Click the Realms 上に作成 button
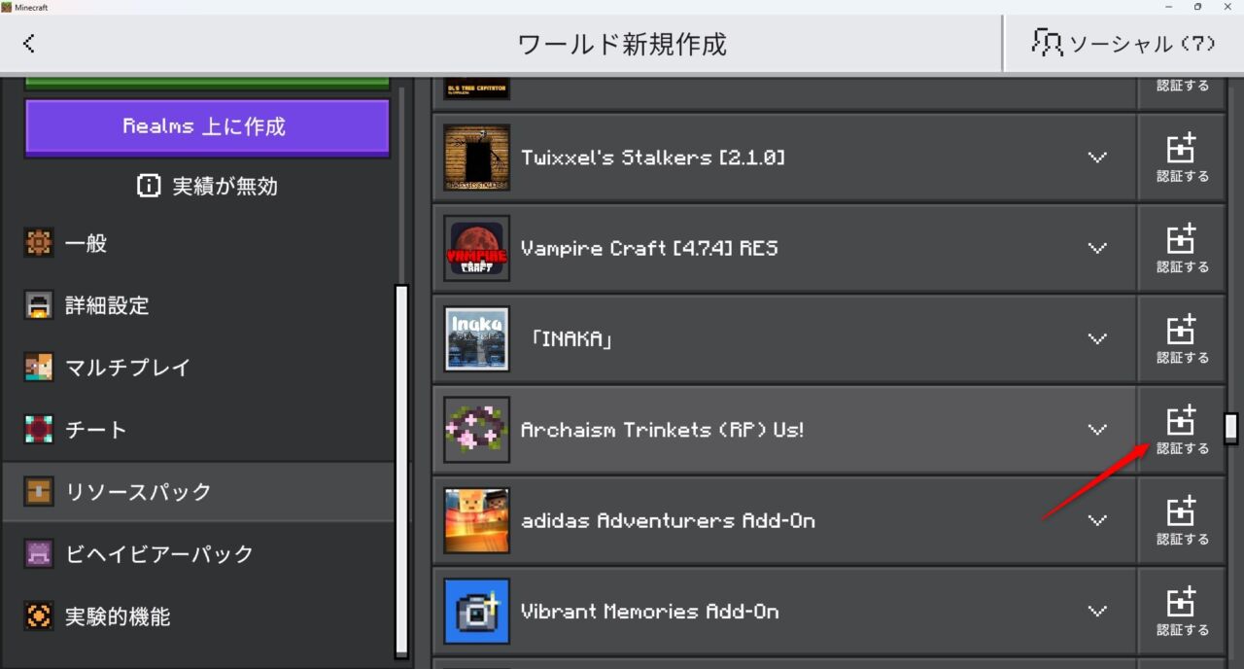 [207, 126]
